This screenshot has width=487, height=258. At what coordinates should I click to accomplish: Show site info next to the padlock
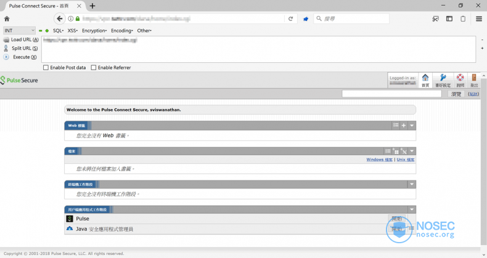coord(71,18)
